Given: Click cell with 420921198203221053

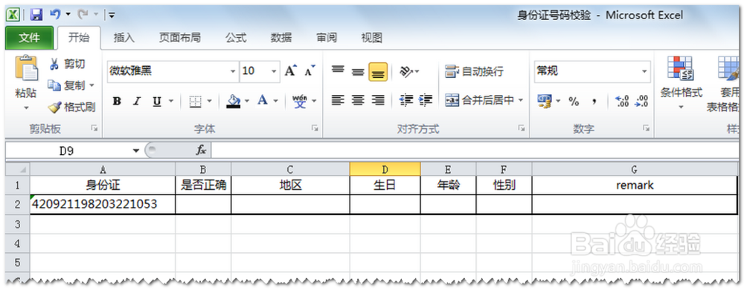Looking at the screenshot, I should [x=103, y=205].
